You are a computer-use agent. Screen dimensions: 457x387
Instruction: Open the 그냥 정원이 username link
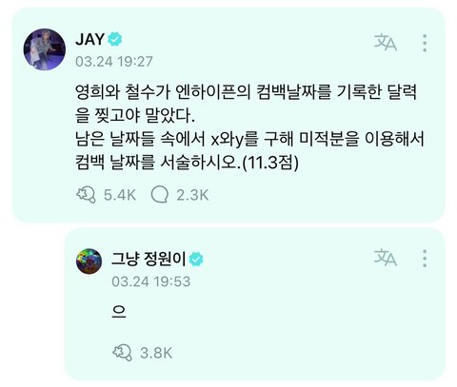pyautogui.click(x=149, y=259)
